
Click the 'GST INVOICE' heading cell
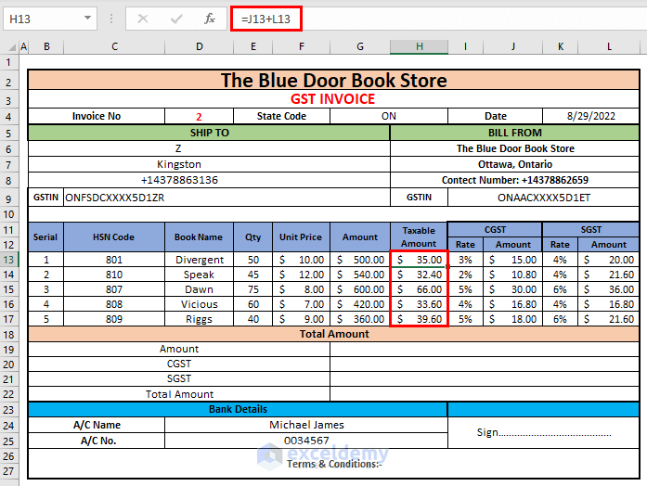pos(333,99)
